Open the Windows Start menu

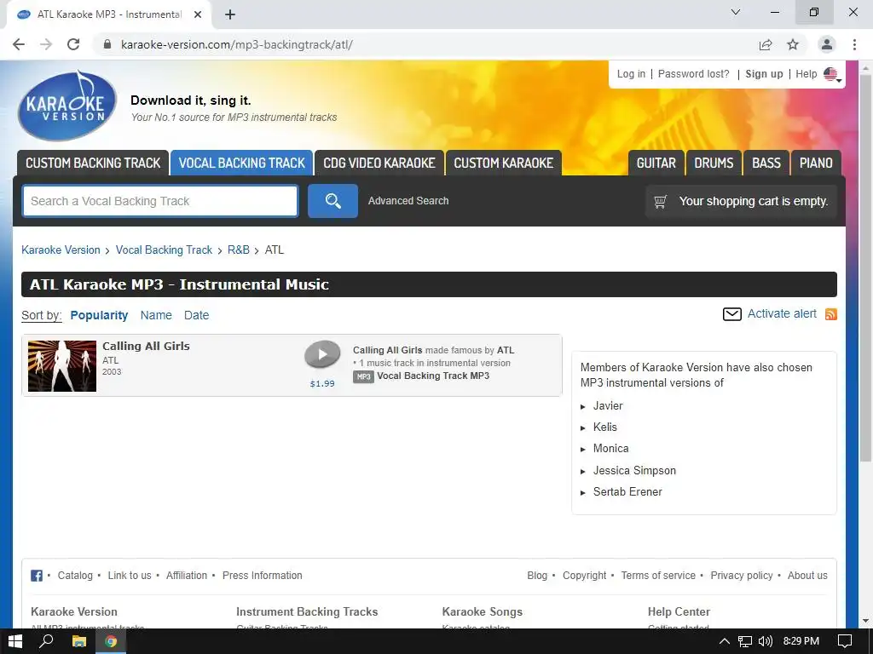pyautogui.click(x=15, y=641)
